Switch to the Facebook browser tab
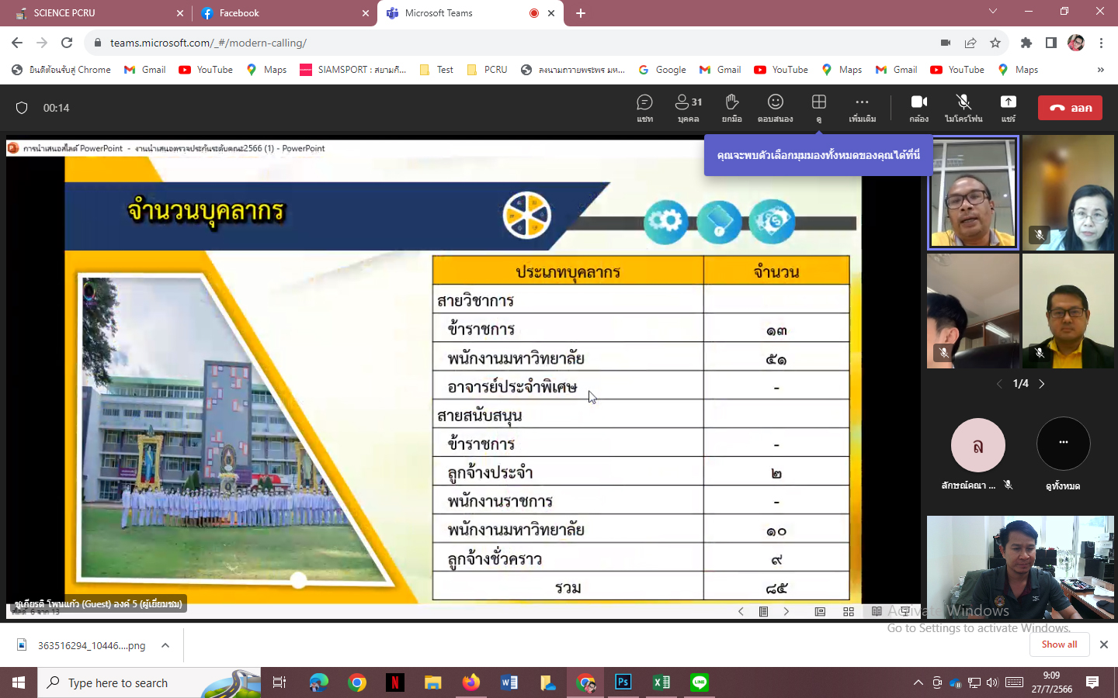 [279, 13]
